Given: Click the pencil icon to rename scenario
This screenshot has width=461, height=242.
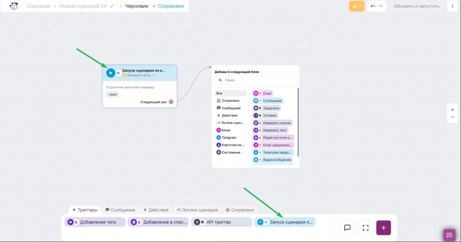Looking at the screenshot, I should (112, 6).
